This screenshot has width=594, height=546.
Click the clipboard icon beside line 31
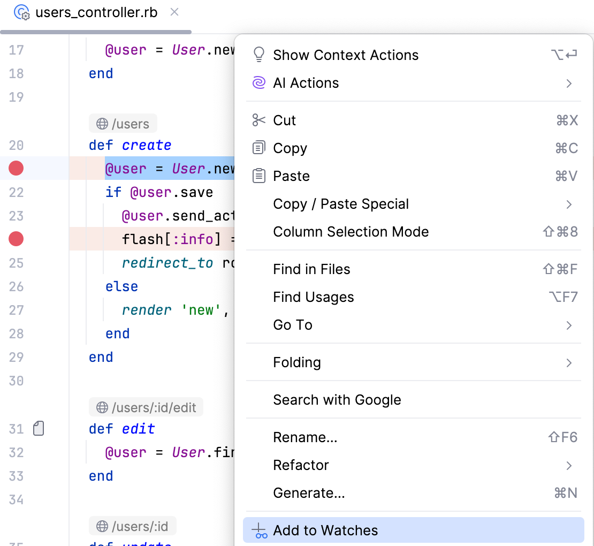(x=38, y=428)
